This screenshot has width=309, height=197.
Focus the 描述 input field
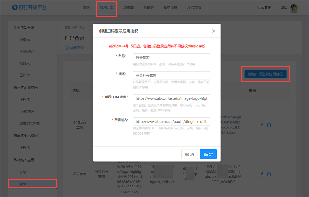pyautogui.click(x=171, y=75)
